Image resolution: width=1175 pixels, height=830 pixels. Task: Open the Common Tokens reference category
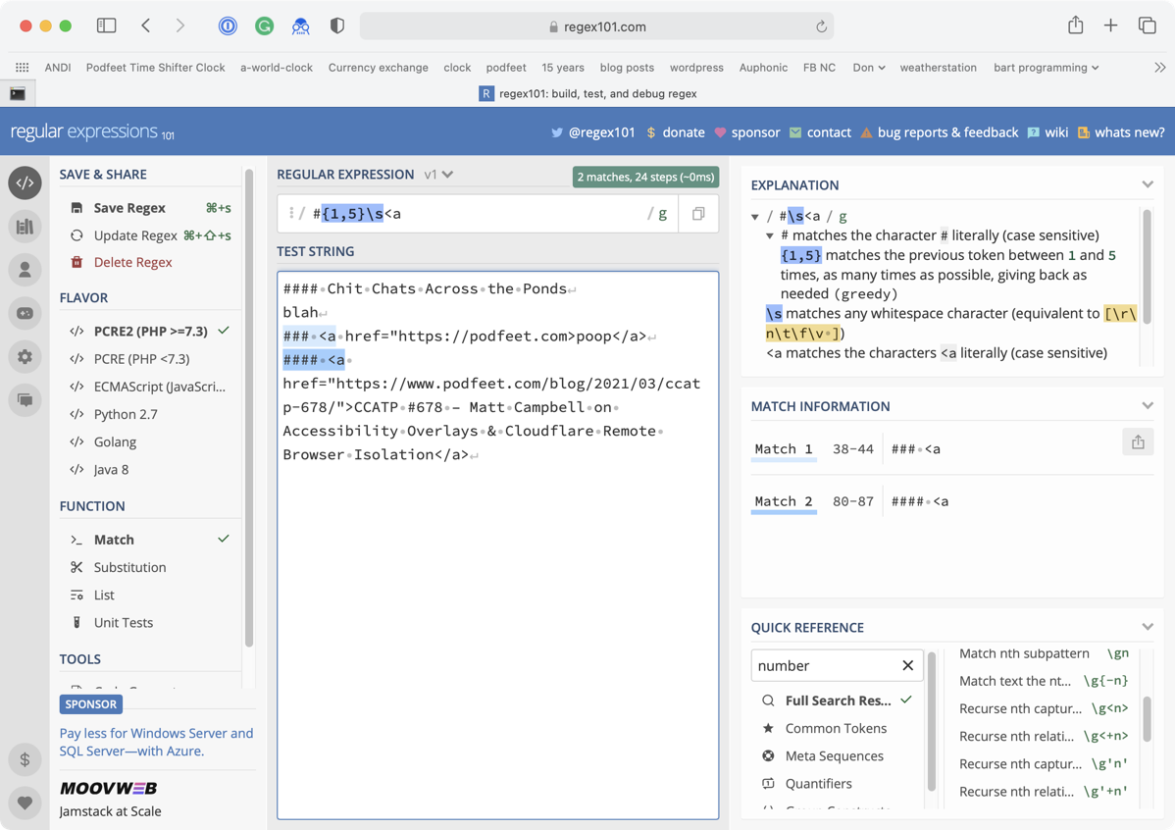pos(836,728)
